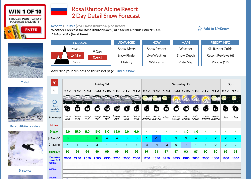
Task: Click Sunday 3 AM humidity 58
Action: pos(235,152)
